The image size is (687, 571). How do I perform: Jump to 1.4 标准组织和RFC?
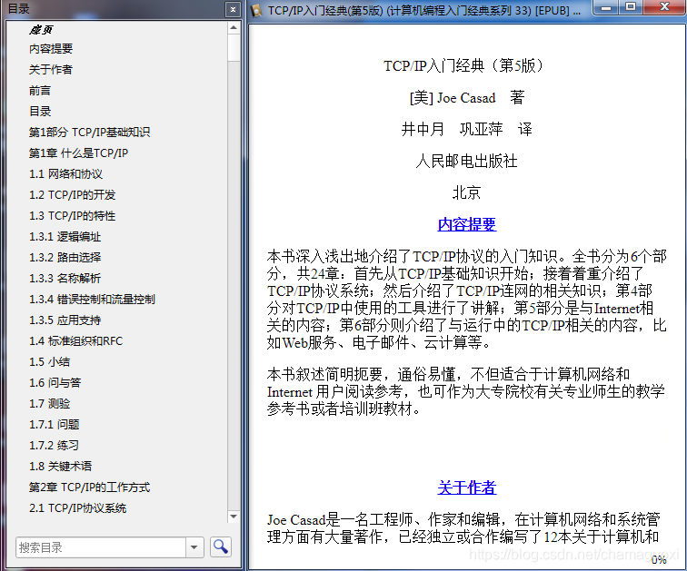[x=75, y=340]
